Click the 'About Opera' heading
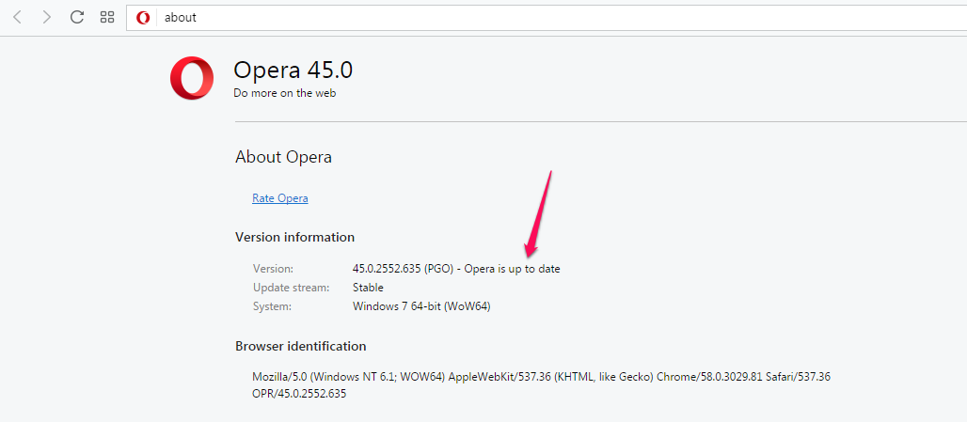Image resolution: width=967 pixels, height=422 pixels. click(x=284, y=157)
